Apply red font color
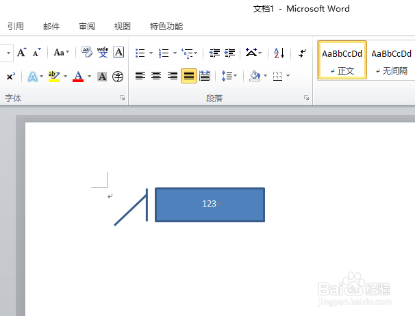This screenshot has width=415, height=316. [x=78, y=77]
